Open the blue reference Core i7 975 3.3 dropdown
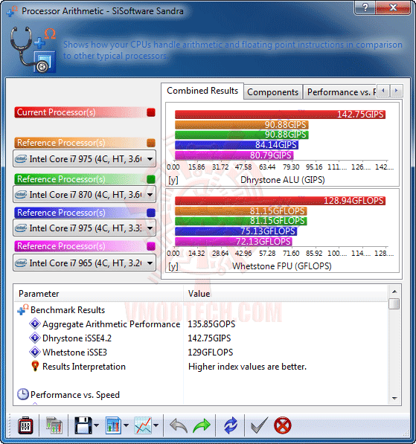Screen dimensions: 416x444 point(84,228)
